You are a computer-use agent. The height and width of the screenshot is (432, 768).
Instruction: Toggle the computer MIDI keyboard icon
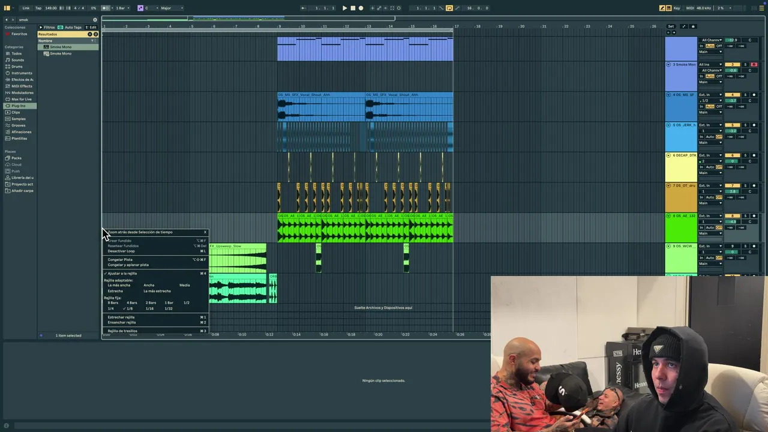click(x=668, y=8)
